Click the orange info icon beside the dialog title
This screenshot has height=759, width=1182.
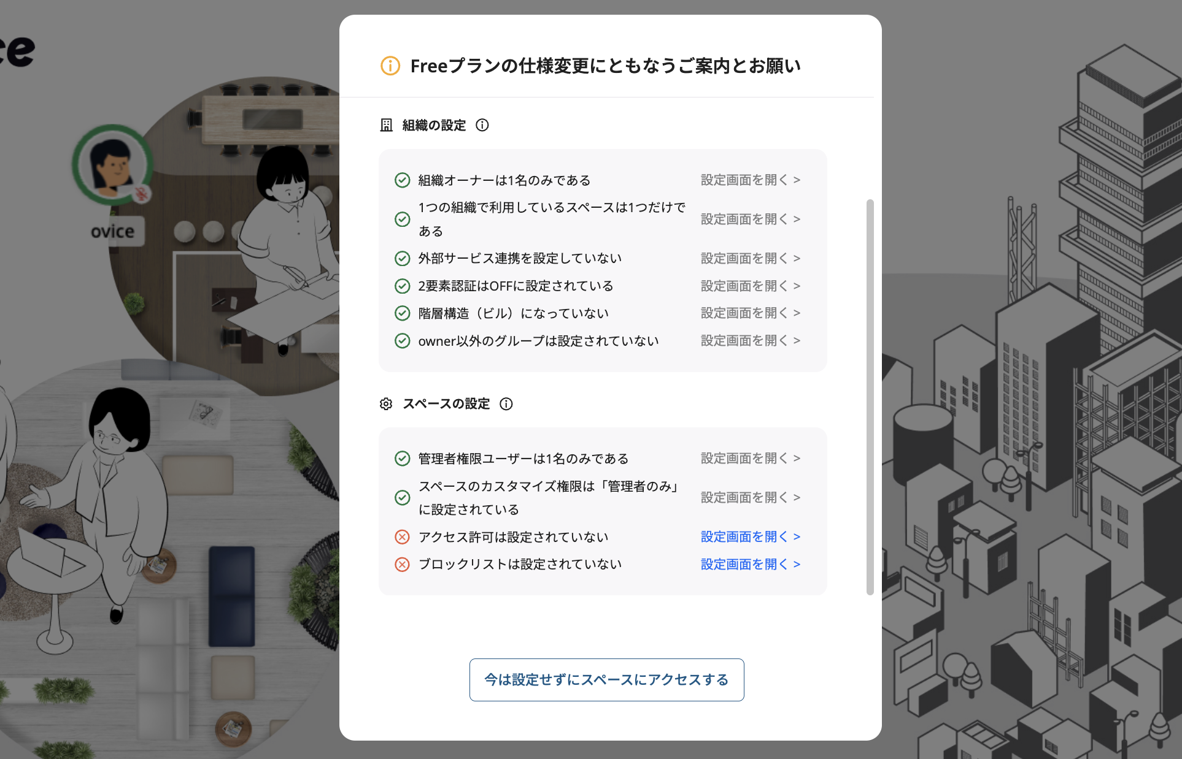click(x=390, y=66)
